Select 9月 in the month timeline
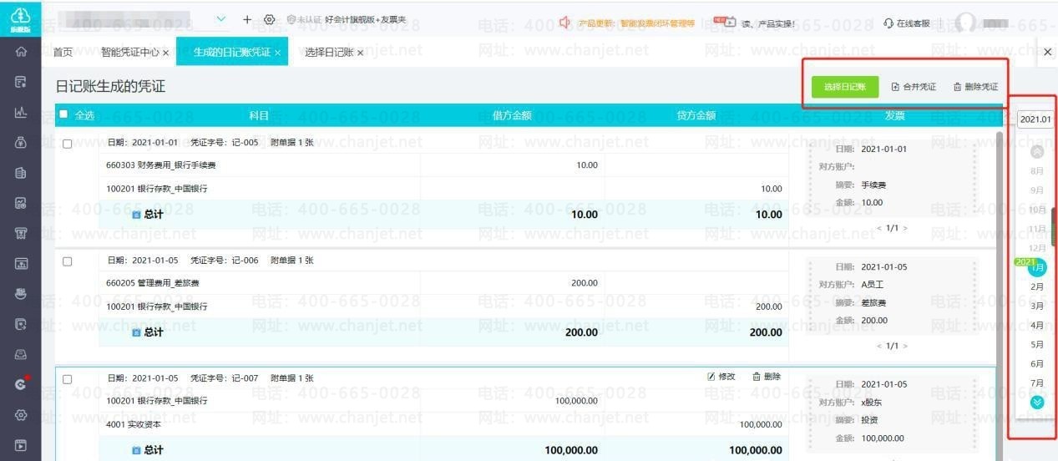Image resolution: width=1058 pixels, height=461 pixels. tap(1037, 190)
